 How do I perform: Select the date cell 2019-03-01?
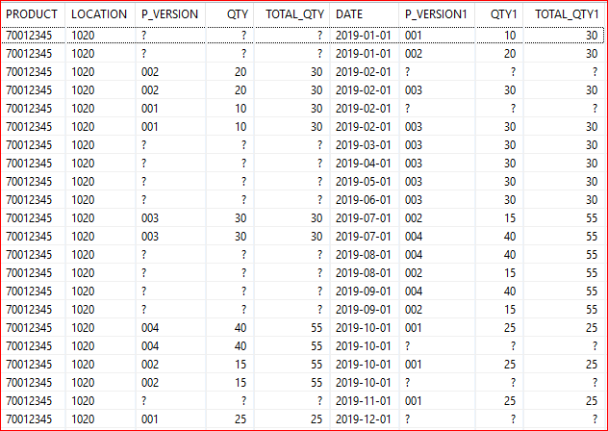364,144
